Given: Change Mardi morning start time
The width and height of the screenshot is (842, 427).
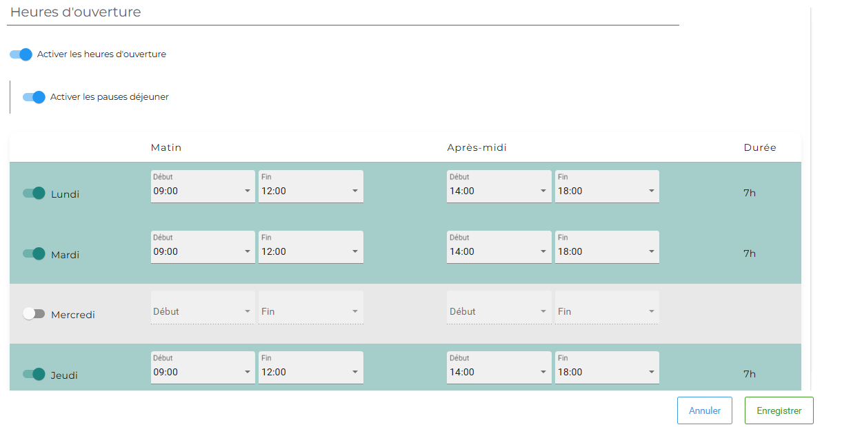Looking at the screenshot, I should click(203, 247).
